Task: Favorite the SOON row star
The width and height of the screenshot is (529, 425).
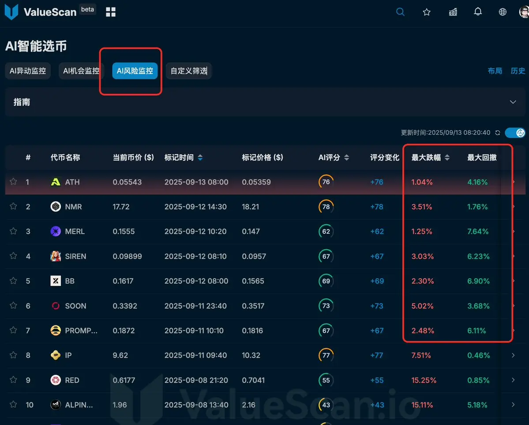Action: [13, 306]
